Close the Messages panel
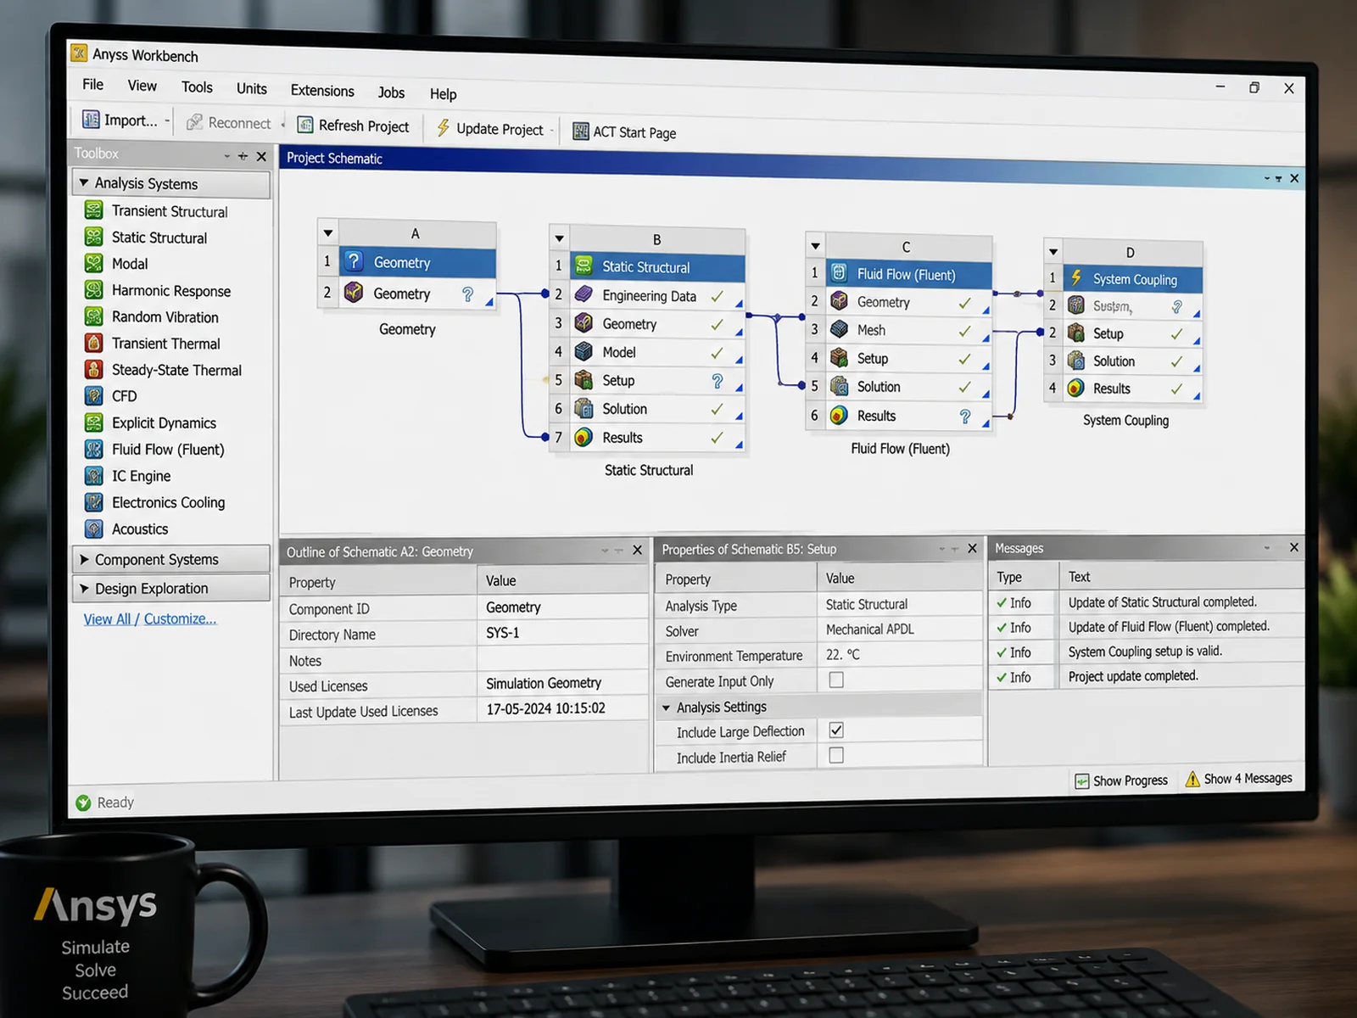This screenshot has height=1018, width=1357. pyautogui.click(x=1294, y=548)
